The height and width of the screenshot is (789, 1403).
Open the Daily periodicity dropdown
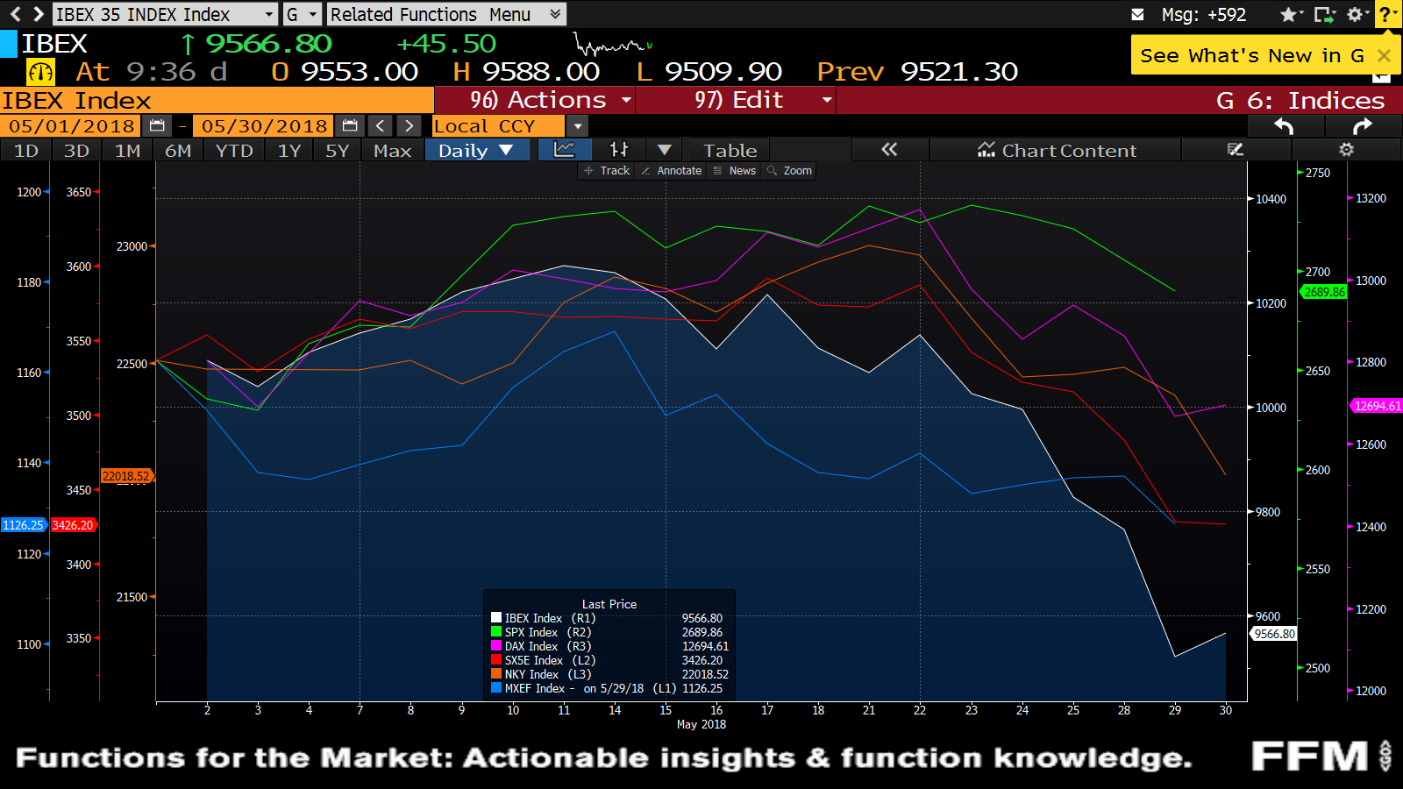pyautogui.click(x=477, y=150)
